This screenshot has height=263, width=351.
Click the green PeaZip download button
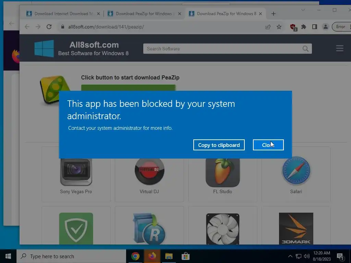point(128,88)
